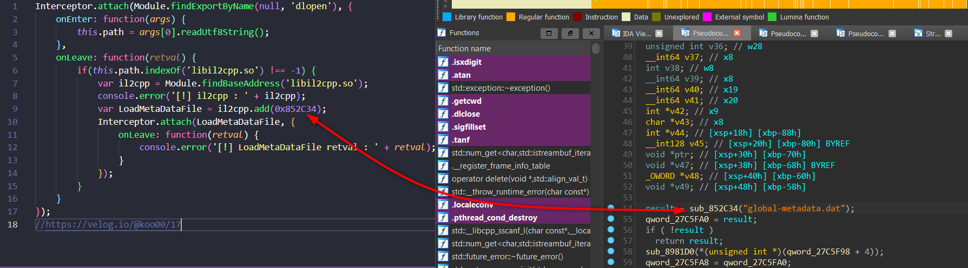Click the function icon beside .isxdigit
Viewport: 968px width, 268px height.
(x=443, y=62)
